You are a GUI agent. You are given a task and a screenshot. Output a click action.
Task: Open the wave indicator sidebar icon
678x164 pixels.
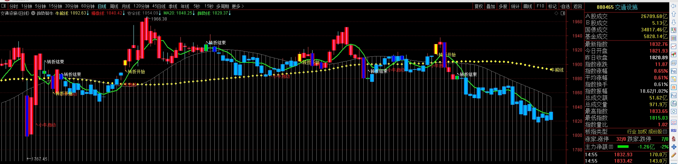(673, 122)
